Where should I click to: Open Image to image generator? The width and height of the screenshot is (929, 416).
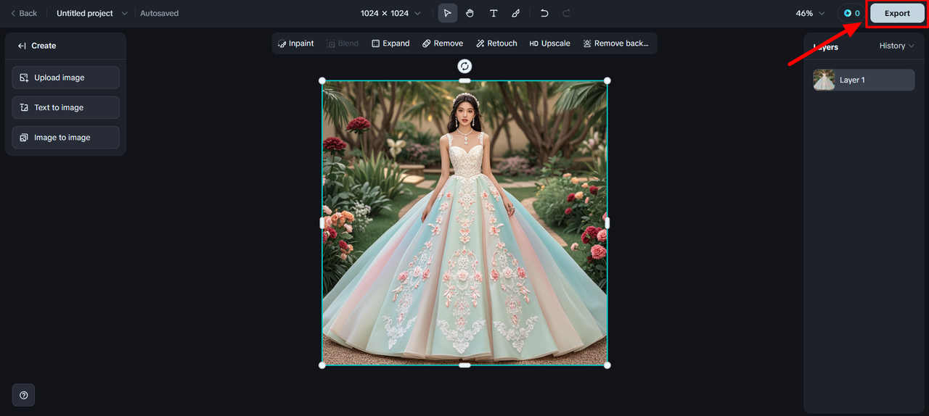[66, 137]
